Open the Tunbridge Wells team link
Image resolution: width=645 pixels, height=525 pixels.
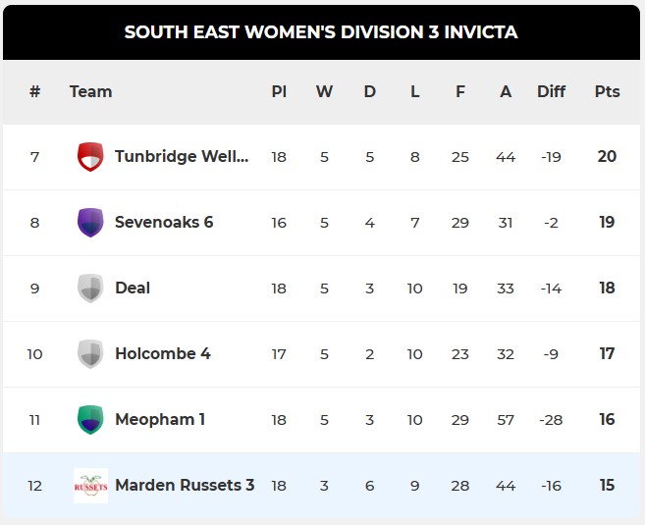182,157
